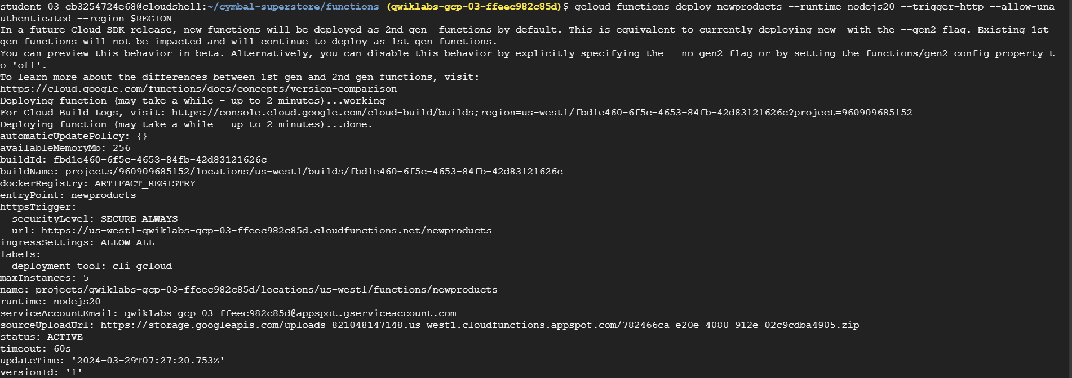Click the ingressSettings: ALLOW_ALL line
1072x378 pixels.
point(77,242)
